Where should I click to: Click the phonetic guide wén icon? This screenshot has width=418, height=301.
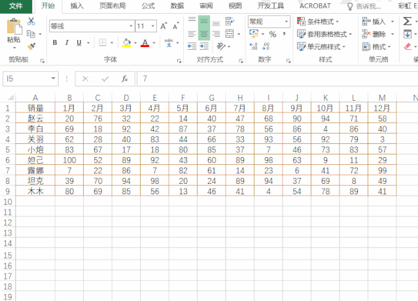(169, 43)
